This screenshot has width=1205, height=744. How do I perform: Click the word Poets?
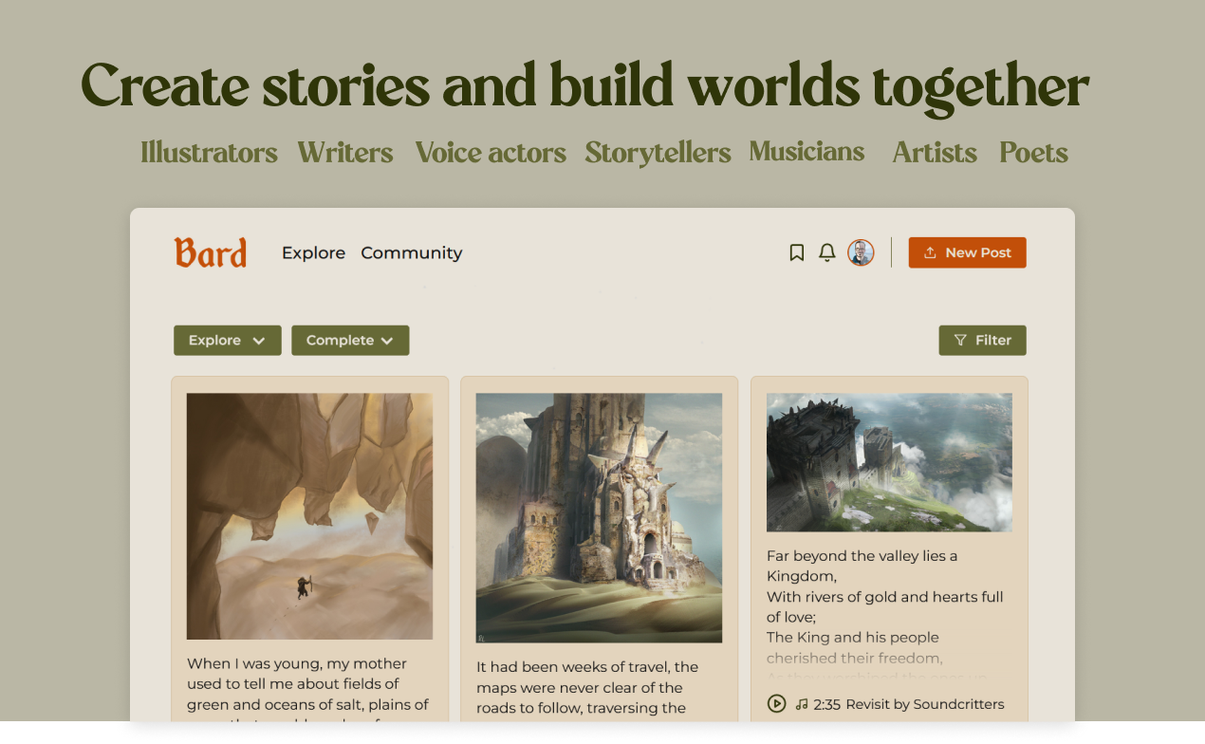pyautogui.click(x=1033, y=152)
